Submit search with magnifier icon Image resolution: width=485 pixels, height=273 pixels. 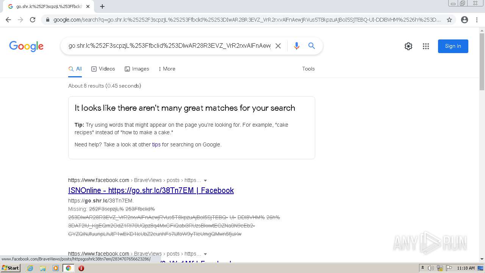[312, 46]
